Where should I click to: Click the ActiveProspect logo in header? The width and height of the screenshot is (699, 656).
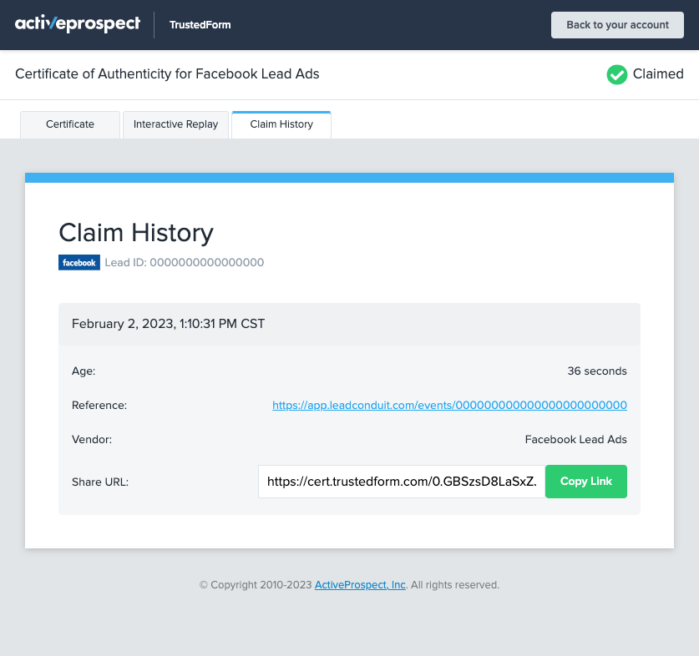click(77, 24)
